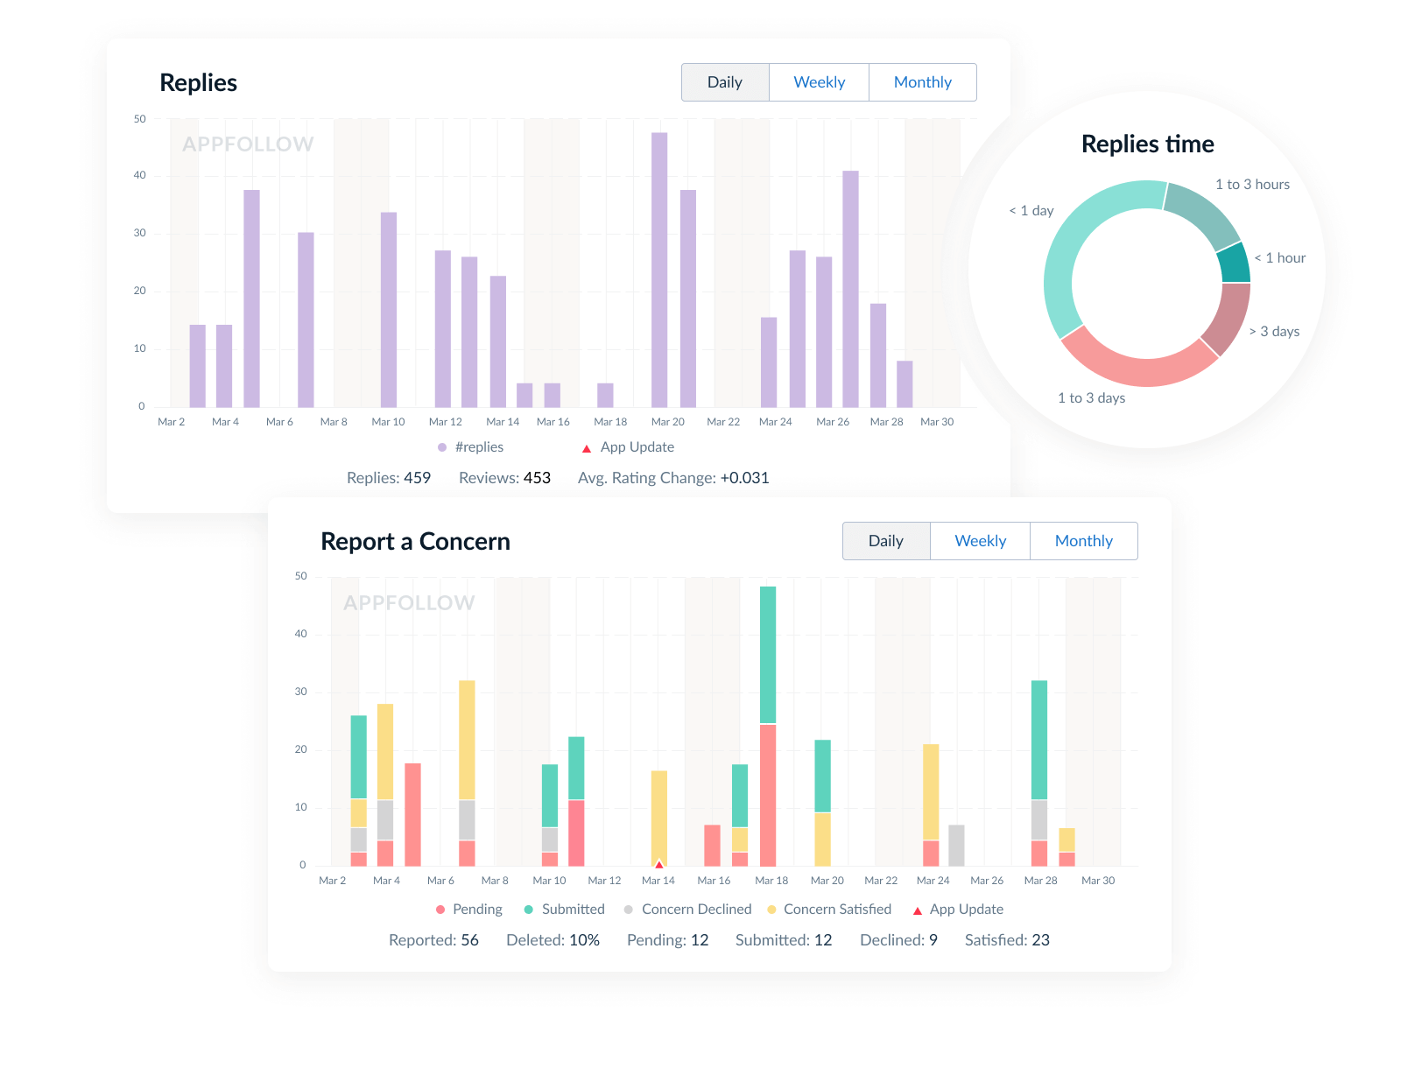Toggle the Pending legend marker
1422x1068 pixels.
[440, 910]
